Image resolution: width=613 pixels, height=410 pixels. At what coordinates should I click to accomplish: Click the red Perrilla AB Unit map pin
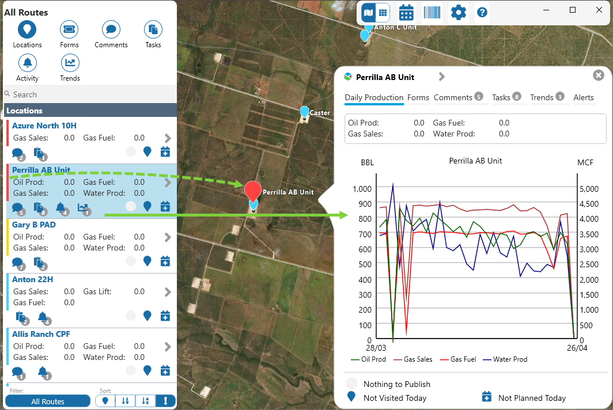click(252, 190)
